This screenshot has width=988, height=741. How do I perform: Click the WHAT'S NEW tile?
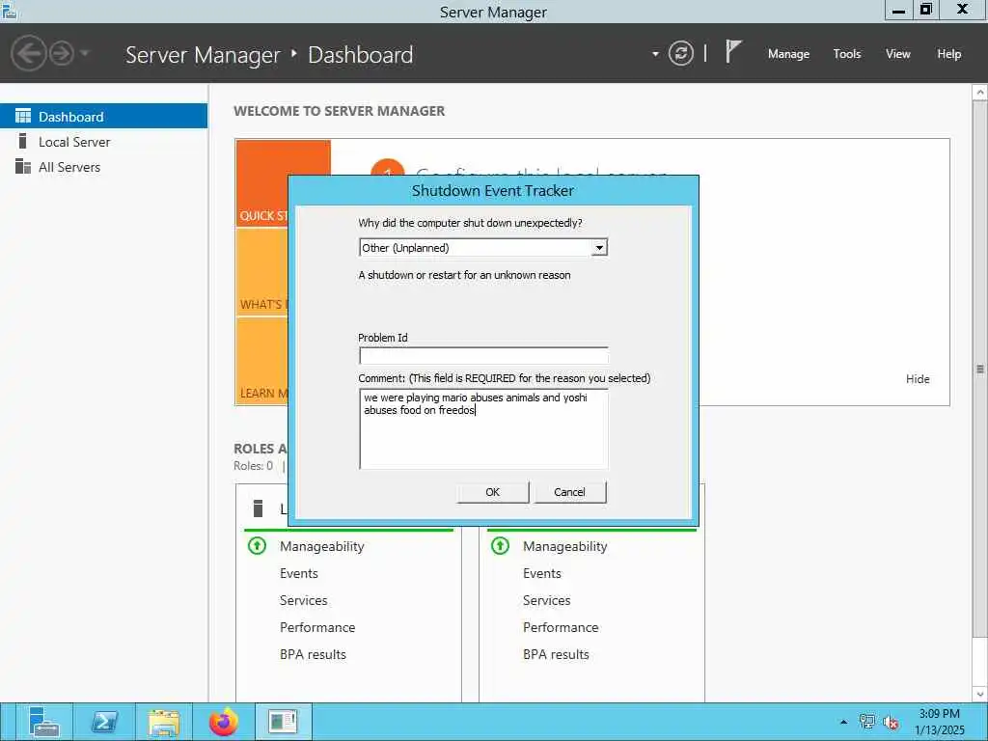pos(262,272)
